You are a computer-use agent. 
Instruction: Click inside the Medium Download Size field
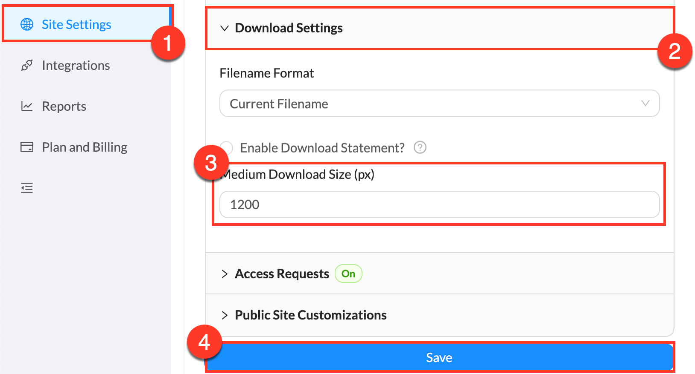pyautogui.click(x=439, y=204)
